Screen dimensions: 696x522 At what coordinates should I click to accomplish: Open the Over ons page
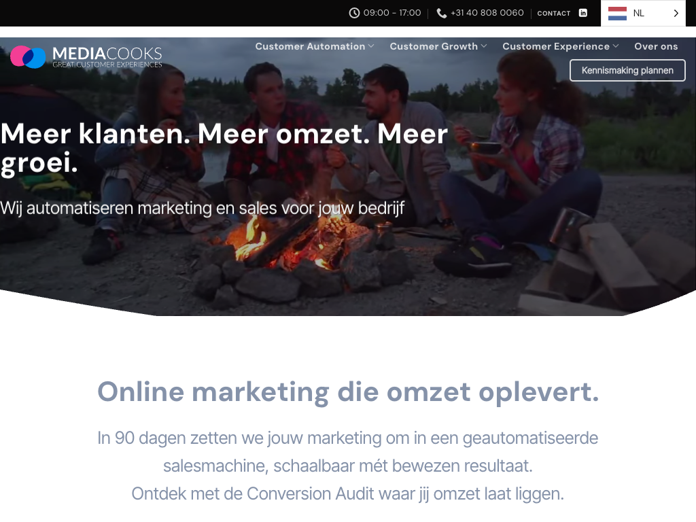point(656,46)
